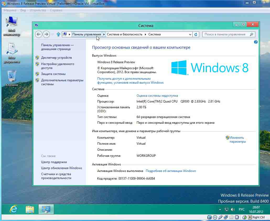270x221 pixels.
Task: Click the VirtualBox network status icon
Action: [226, 217]
